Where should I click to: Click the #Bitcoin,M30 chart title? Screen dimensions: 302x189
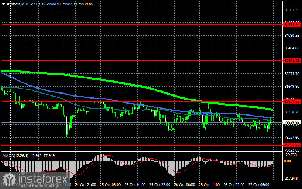pyautogui.click(x=17, y=4)
